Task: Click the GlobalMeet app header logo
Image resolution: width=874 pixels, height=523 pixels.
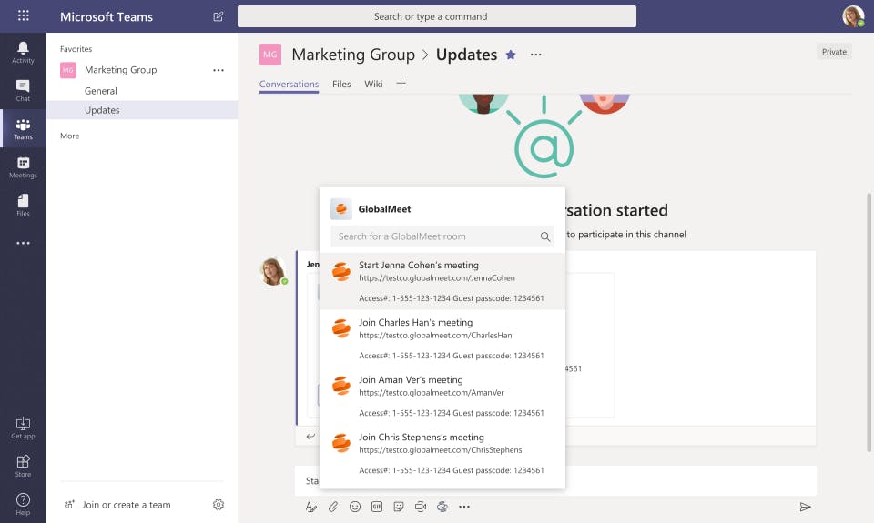Action: 341,209
